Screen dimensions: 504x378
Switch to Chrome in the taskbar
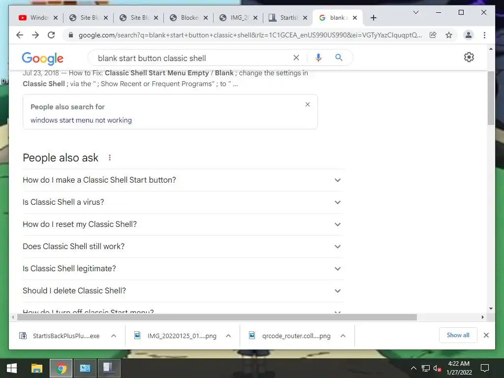pyautogui.click(x=61, y=368)
